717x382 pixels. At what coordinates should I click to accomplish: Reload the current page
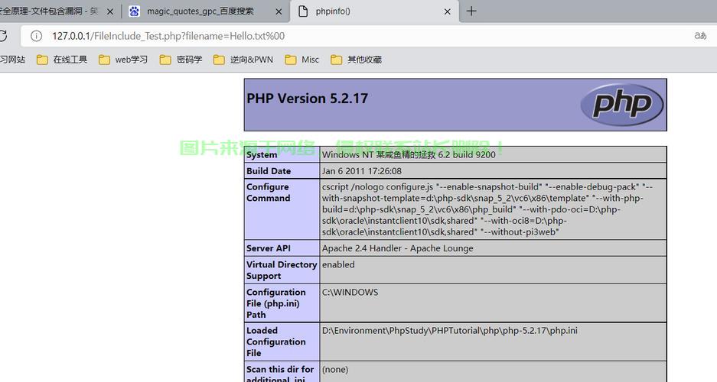coord(3,36)
